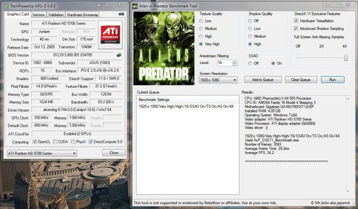Click Alien vs Predator tool title icon
The width and height of the screenshot is (358, 209).
135,6
